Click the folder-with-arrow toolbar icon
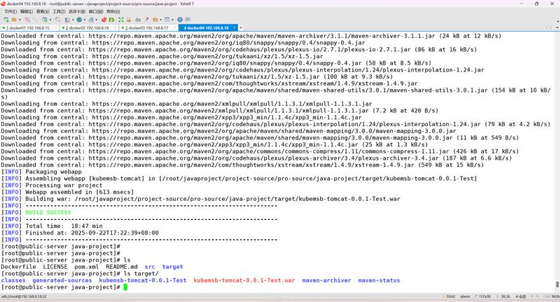 click(156, 20)
